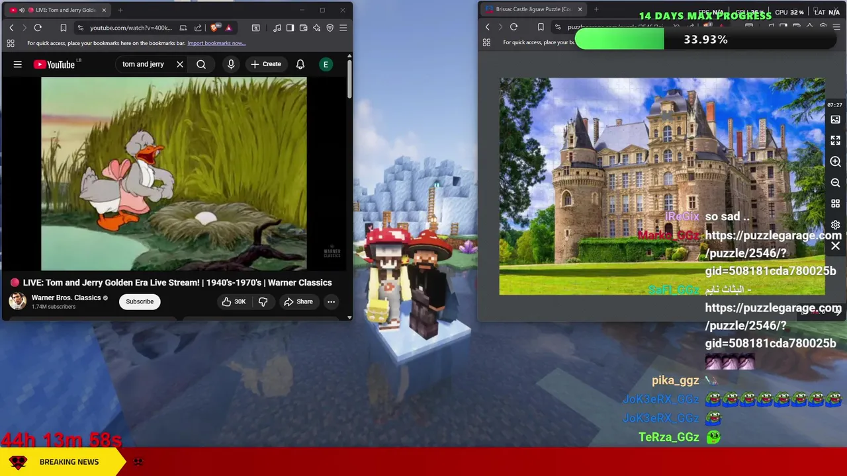
Task: Reload the puzzle page
Action: coord(513,27)
